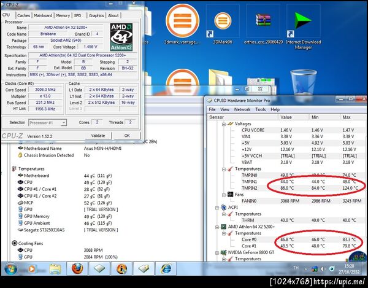The width and height of the screenshot is (368, 288).
Task: Open the Recycle Bin on desktop
Action: click(x=303, y=82)
